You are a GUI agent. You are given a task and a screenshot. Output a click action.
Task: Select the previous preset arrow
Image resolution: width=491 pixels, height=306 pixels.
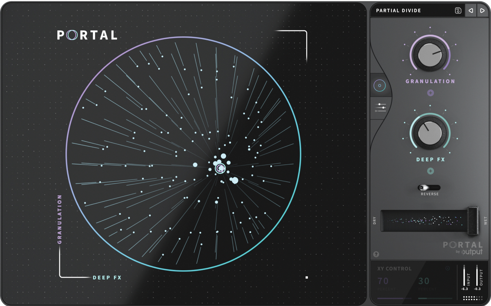471,11
